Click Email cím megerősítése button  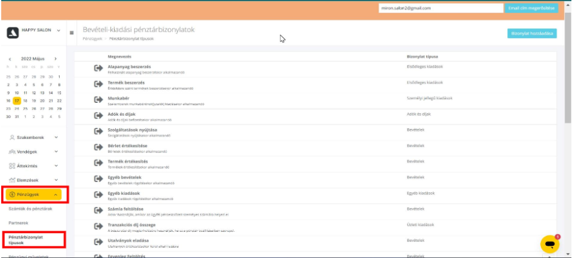pyautogui.click(x=532, y=8)
